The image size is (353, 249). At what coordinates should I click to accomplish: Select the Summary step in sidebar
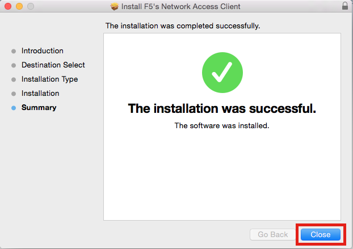pyautogui.click(x=39, y=108)
